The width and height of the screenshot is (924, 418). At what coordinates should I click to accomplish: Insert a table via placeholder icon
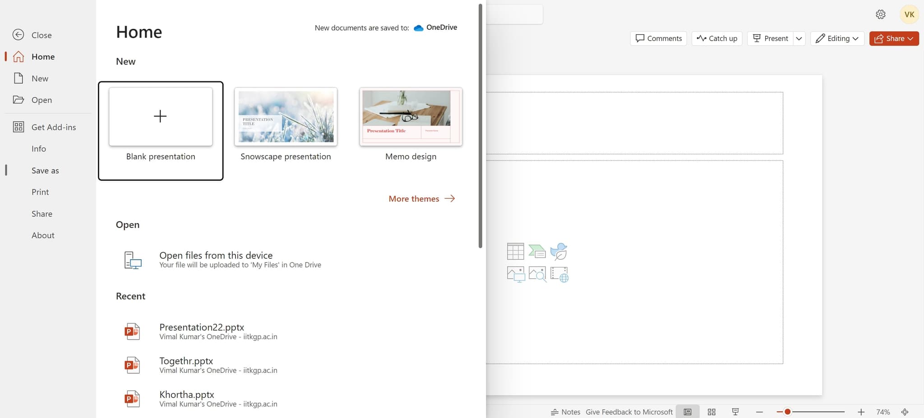pyautogui.click(x=515, y=251)
